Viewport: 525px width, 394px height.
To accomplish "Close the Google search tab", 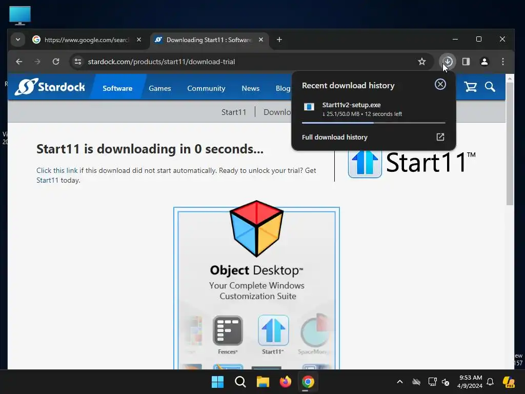I will coord(139,40).
